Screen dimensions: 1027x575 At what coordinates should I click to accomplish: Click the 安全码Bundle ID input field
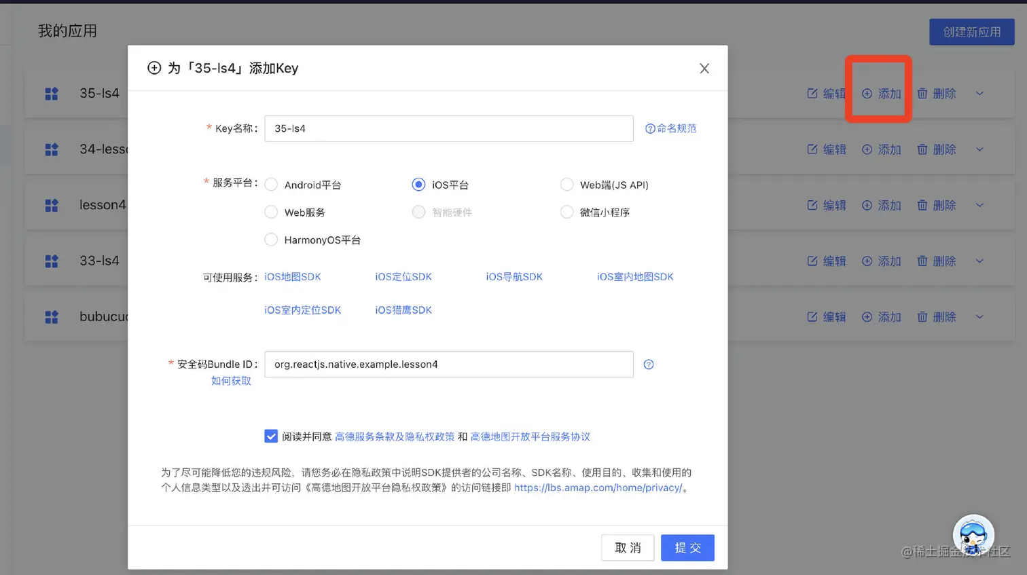pos(449,365)
